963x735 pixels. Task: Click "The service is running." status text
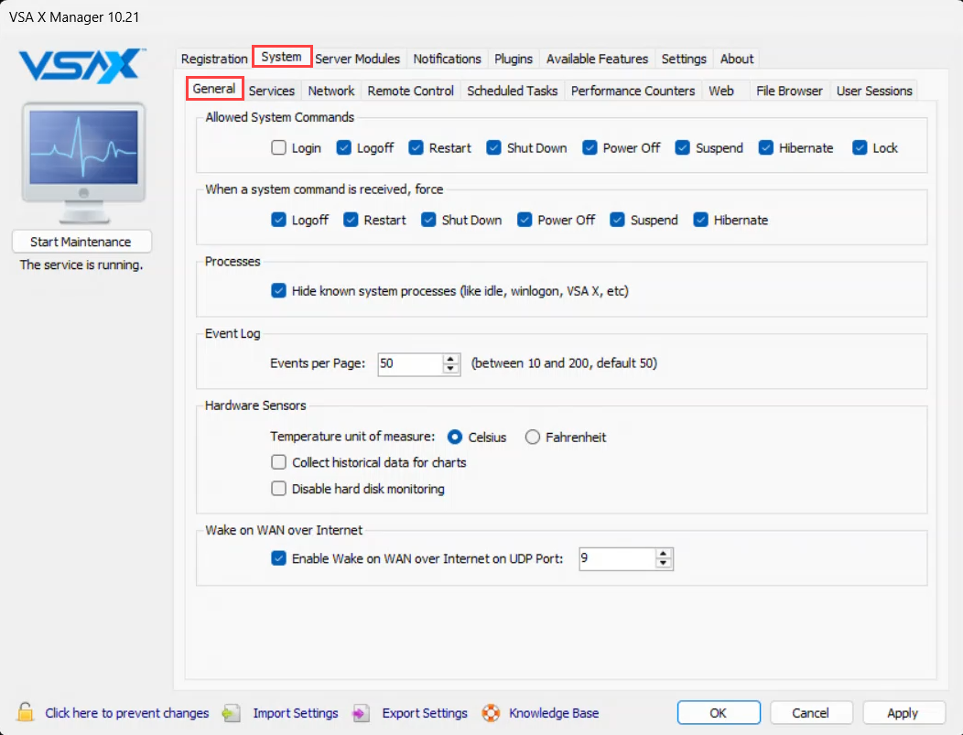pos(81,265)
